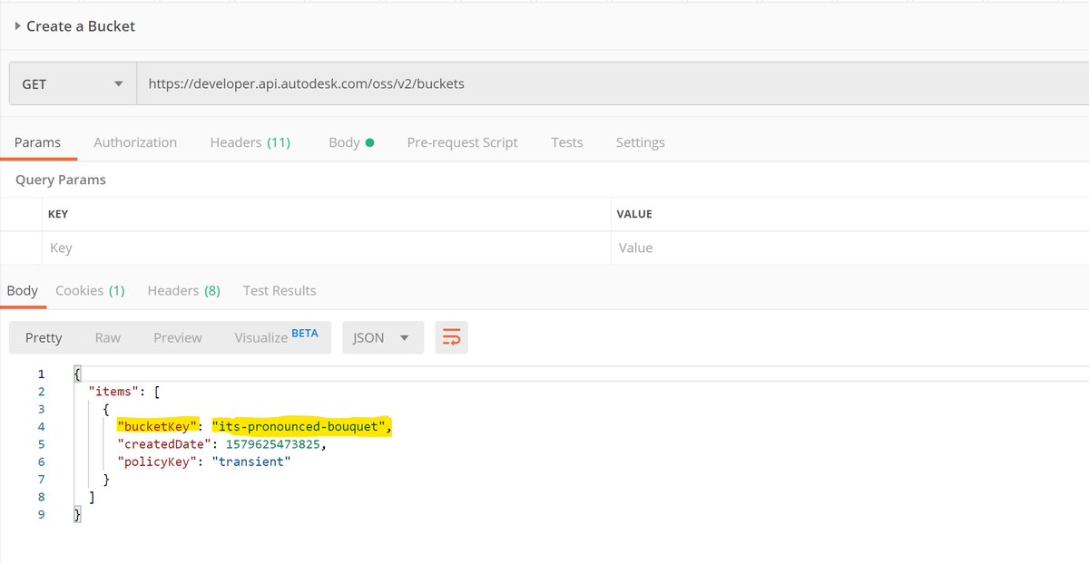This screenshot has width=1089, height=563.
Task: Click the KEY column header
Action: 57,214
